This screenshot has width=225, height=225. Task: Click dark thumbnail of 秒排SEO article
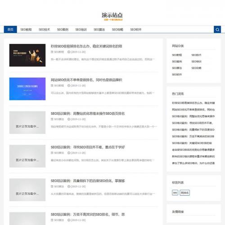coord(27,55)
